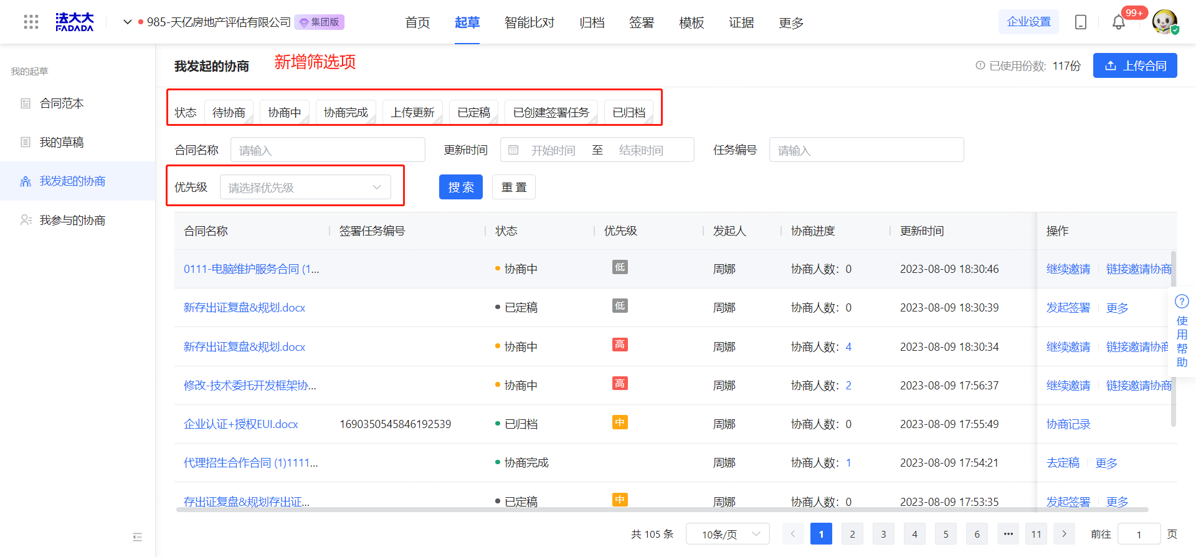The width and height of the screenshot is (1196, 557).
Task: Click the 集团版 badge
Action: click(x=319, y=22)
